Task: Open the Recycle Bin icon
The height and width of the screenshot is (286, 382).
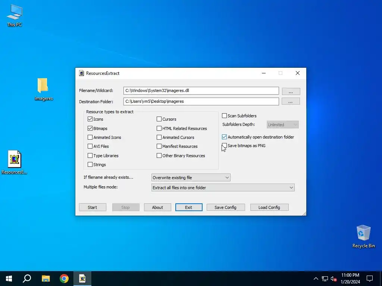Action: click(363, 236)
